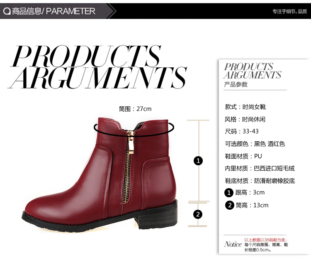Click the red notice text about 36码

[x=265, y=240]
